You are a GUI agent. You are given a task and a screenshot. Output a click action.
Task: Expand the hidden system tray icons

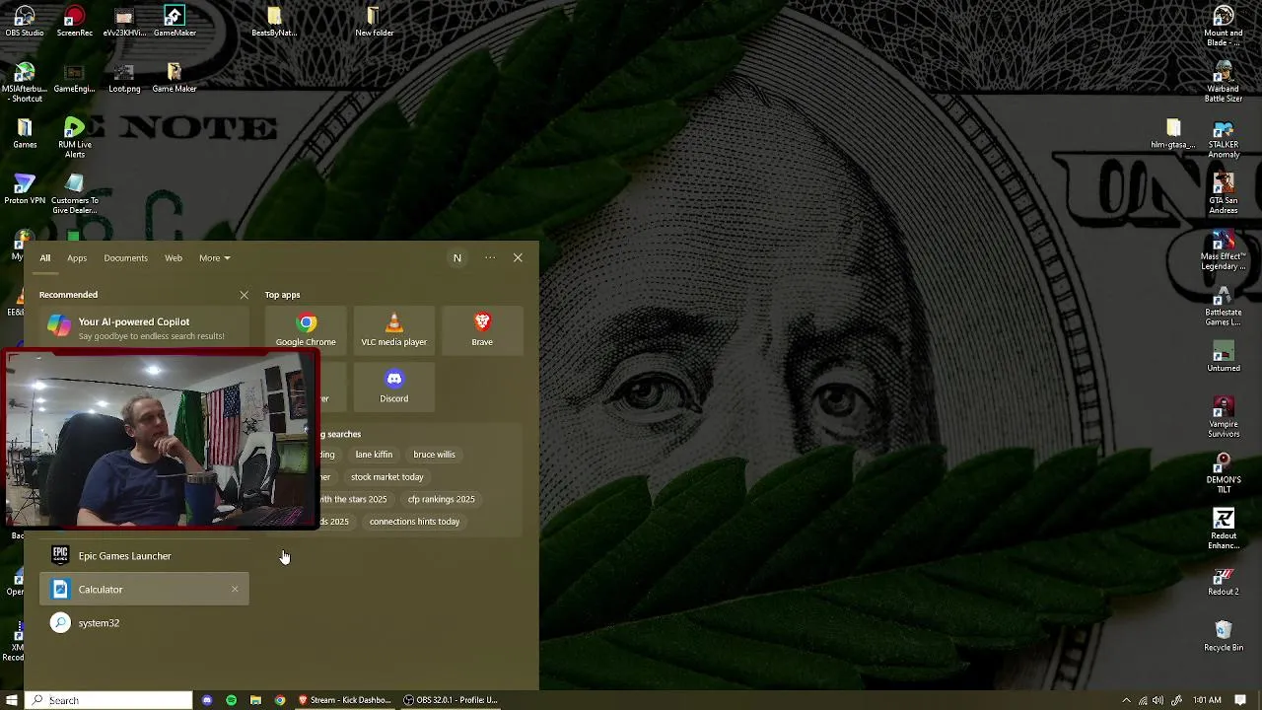(x=1126, y=700)
